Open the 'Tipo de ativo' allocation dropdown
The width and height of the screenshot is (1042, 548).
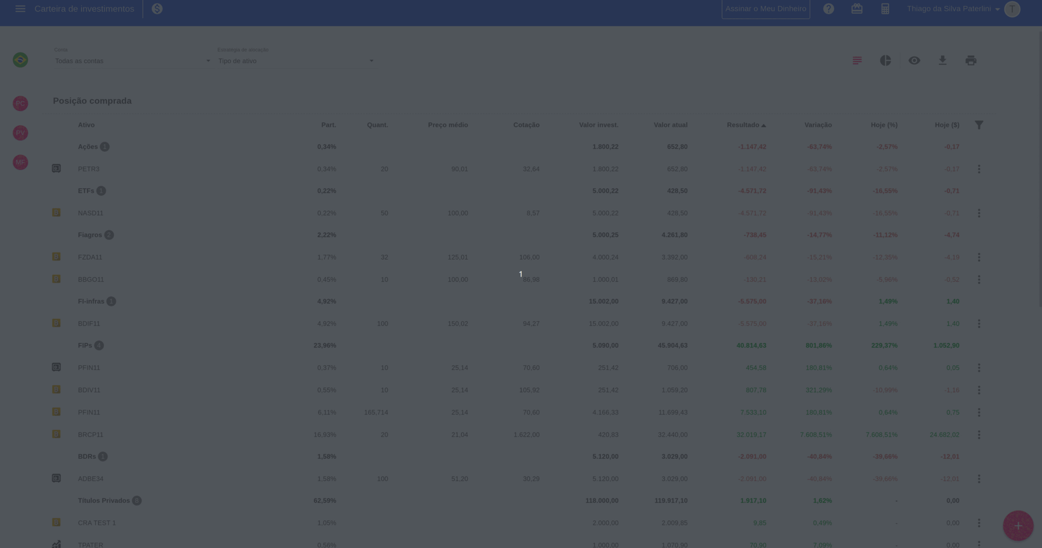[295, 61]
